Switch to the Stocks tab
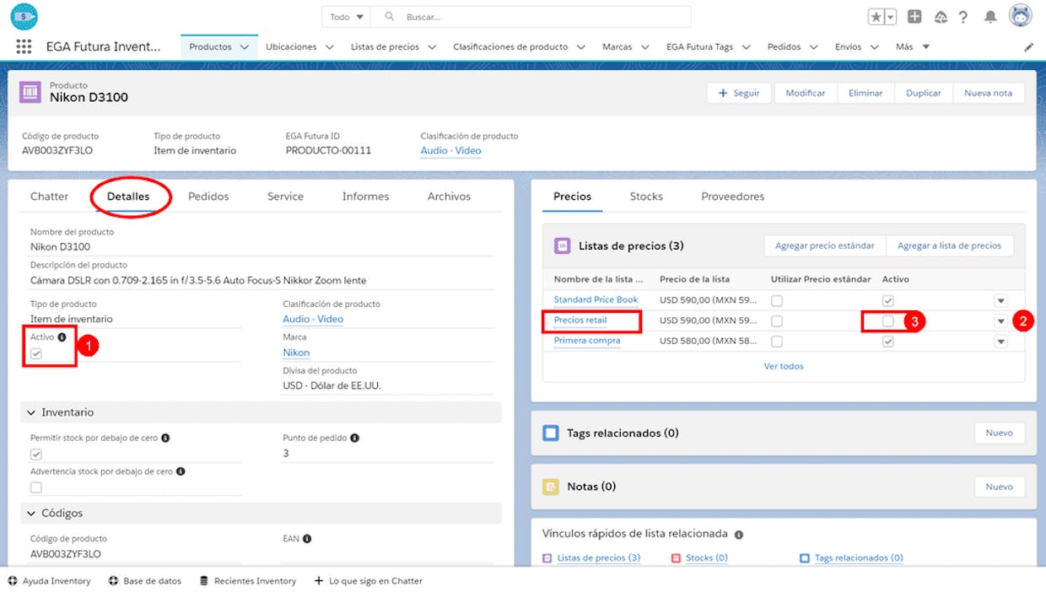The image size is (1046, 592). pos(646,196)
